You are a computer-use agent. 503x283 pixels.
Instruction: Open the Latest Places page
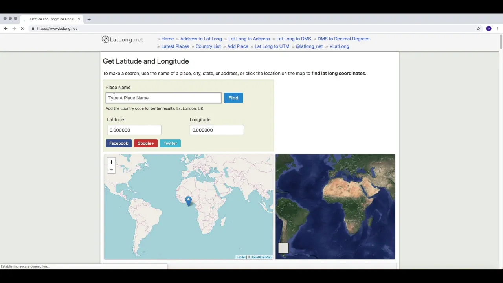175,46
